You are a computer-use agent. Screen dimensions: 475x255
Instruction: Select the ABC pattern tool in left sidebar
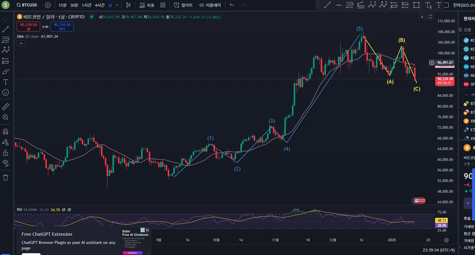(6, 50)
